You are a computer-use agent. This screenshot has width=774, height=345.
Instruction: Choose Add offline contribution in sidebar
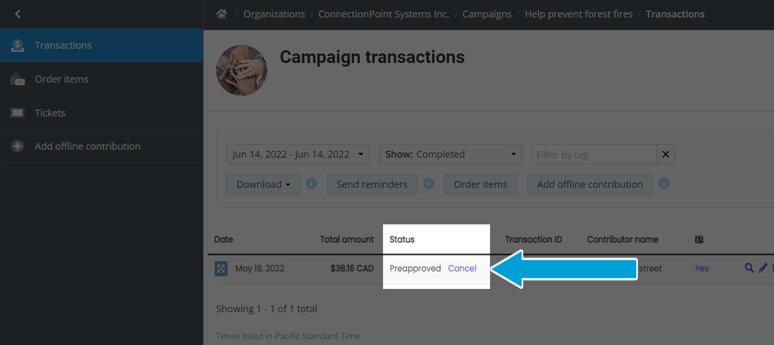pos(87,147)
